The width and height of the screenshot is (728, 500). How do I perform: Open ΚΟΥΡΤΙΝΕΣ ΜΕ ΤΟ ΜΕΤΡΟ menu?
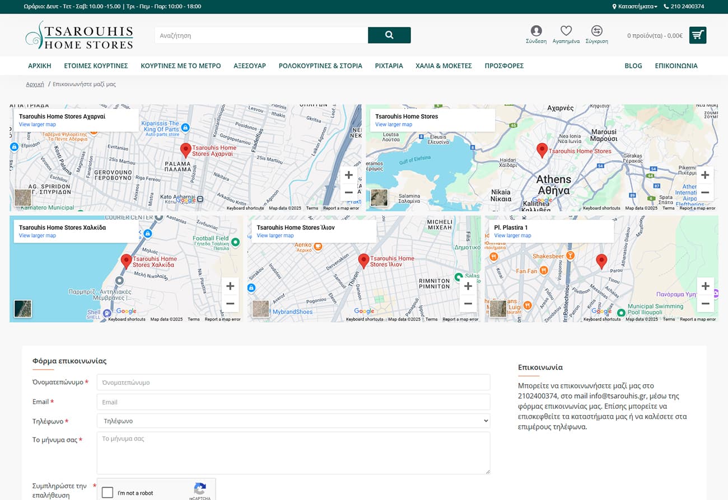coord(181,65)
